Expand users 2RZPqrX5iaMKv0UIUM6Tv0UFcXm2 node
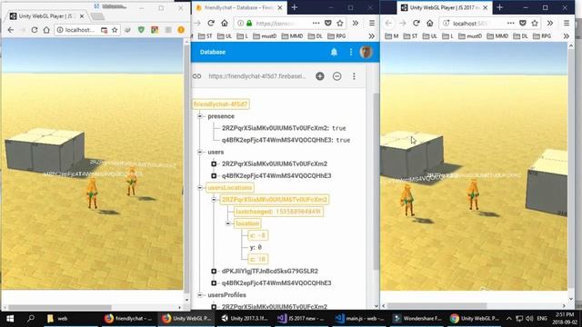Viewport: 582px width, 327px height. [x=214, y=163]
